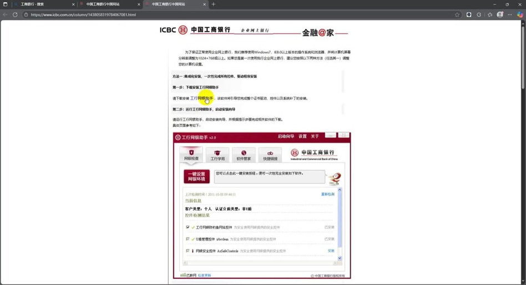
Task: Click helper list scrollbar down arrow
Action: pyautogui.click(x=340, y=258)
